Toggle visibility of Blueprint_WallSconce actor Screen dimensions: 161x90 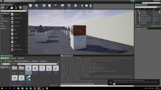136,20
